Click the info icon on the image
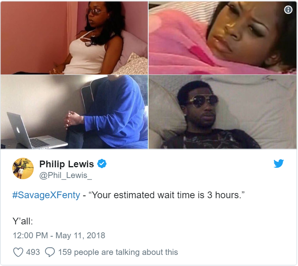Image resolution: width=298 pixels, height=266 pixels. pos(288,10)
